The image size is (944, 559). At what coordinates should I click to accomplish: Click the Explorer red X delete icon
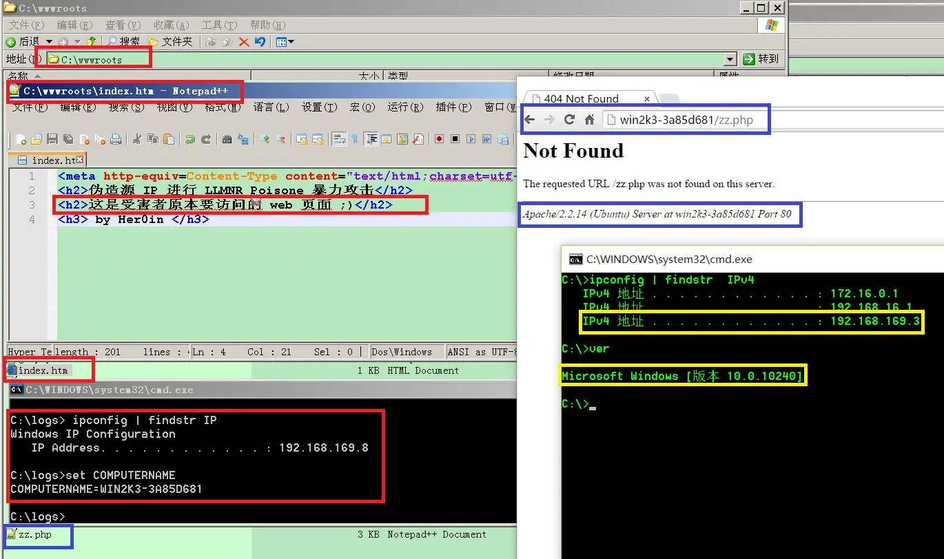(243, 42)
